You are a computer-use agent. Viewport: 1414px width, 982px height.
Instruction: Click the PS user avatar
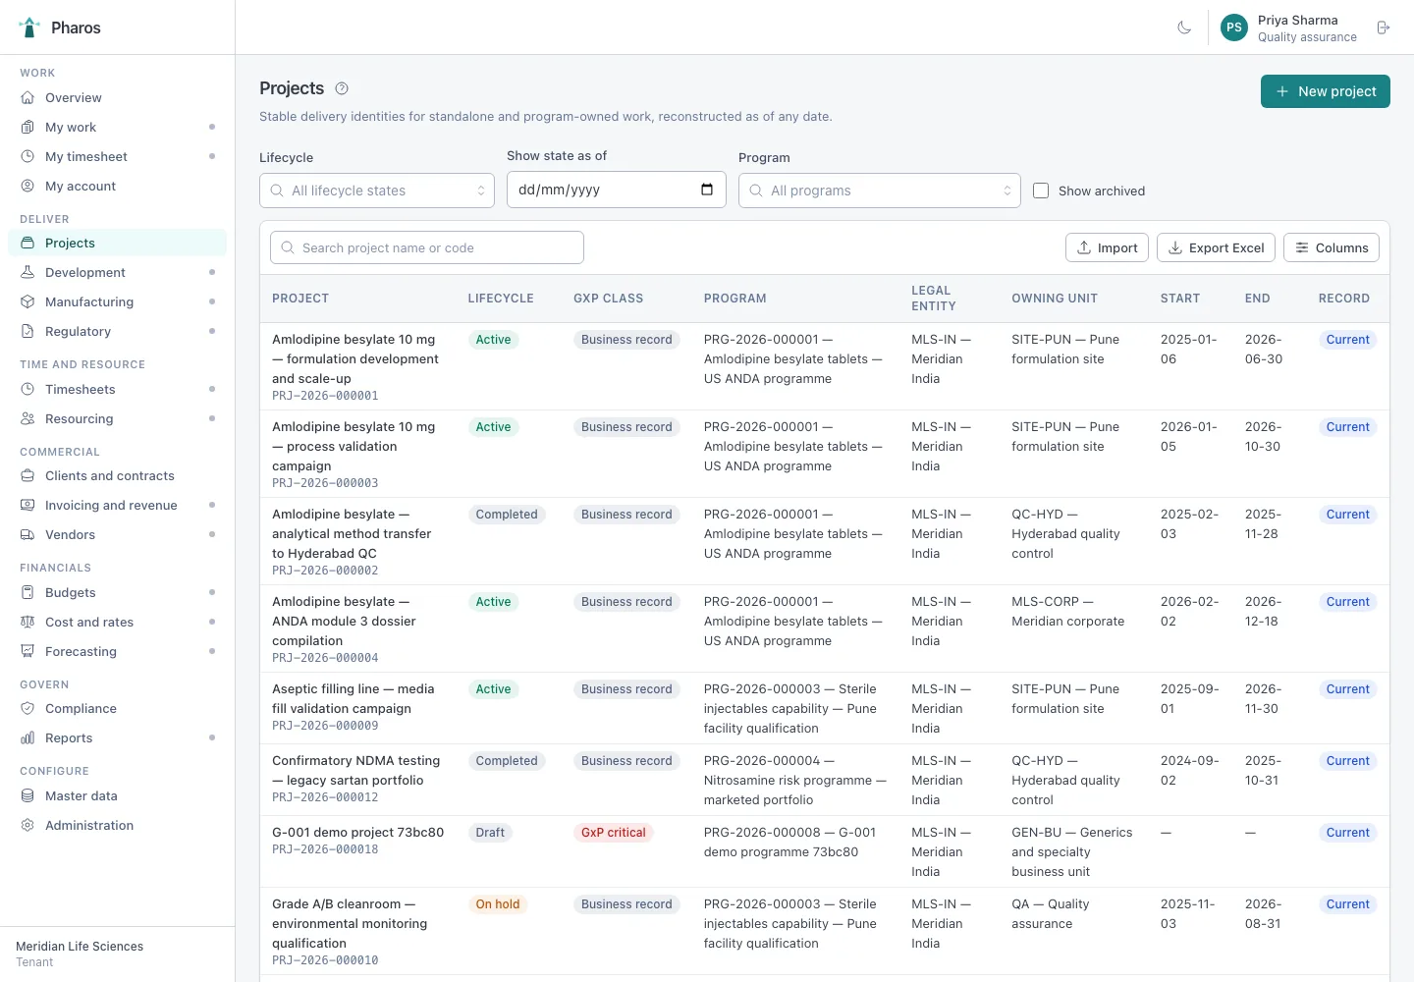[1234, 27]
